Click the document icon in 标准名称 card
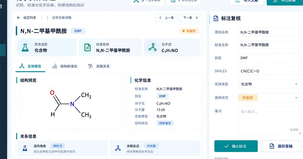The image size is (303, 159). coord(88,48)
